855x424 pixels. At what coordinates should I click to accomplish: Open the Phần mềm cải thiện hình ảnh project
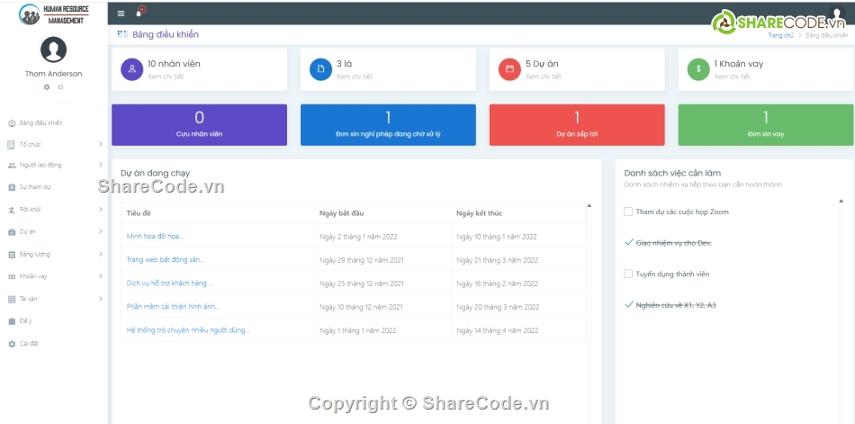[174, 307]
